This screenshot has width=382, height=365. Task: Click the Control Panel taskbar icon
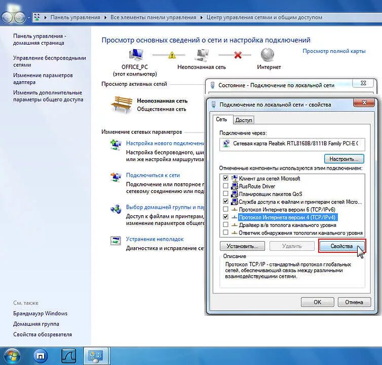[x=96, y=356]
